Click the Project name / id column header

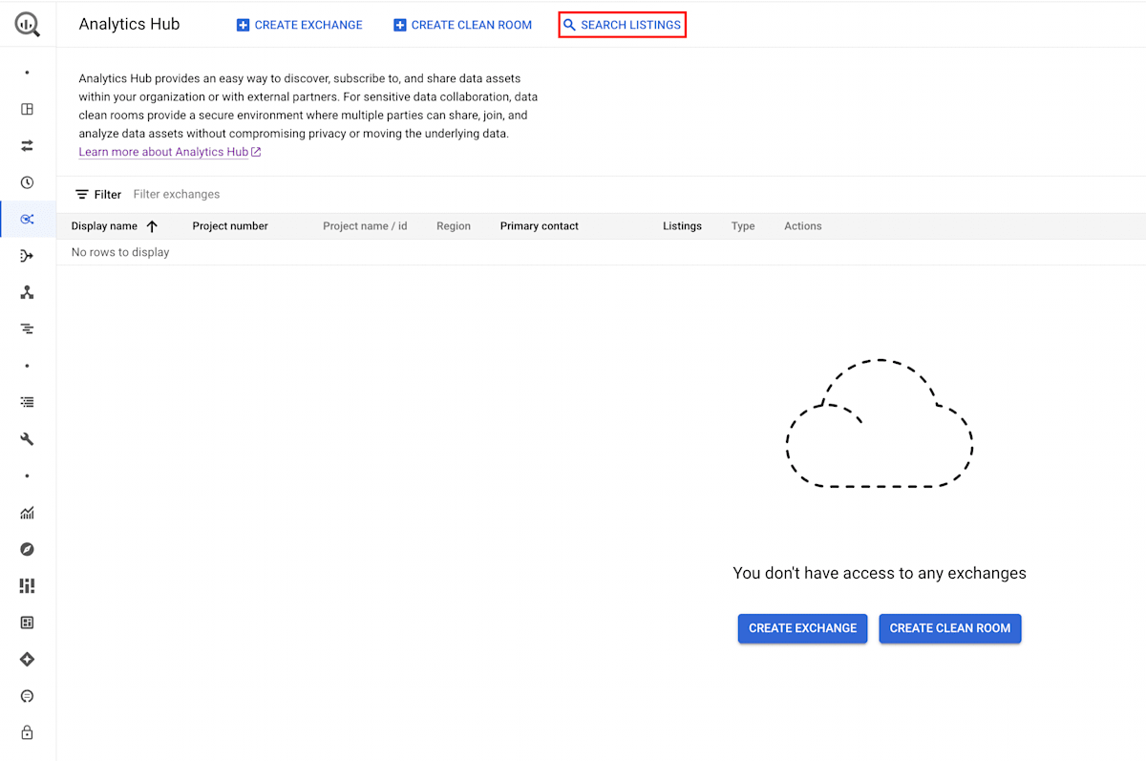(365, 226)
